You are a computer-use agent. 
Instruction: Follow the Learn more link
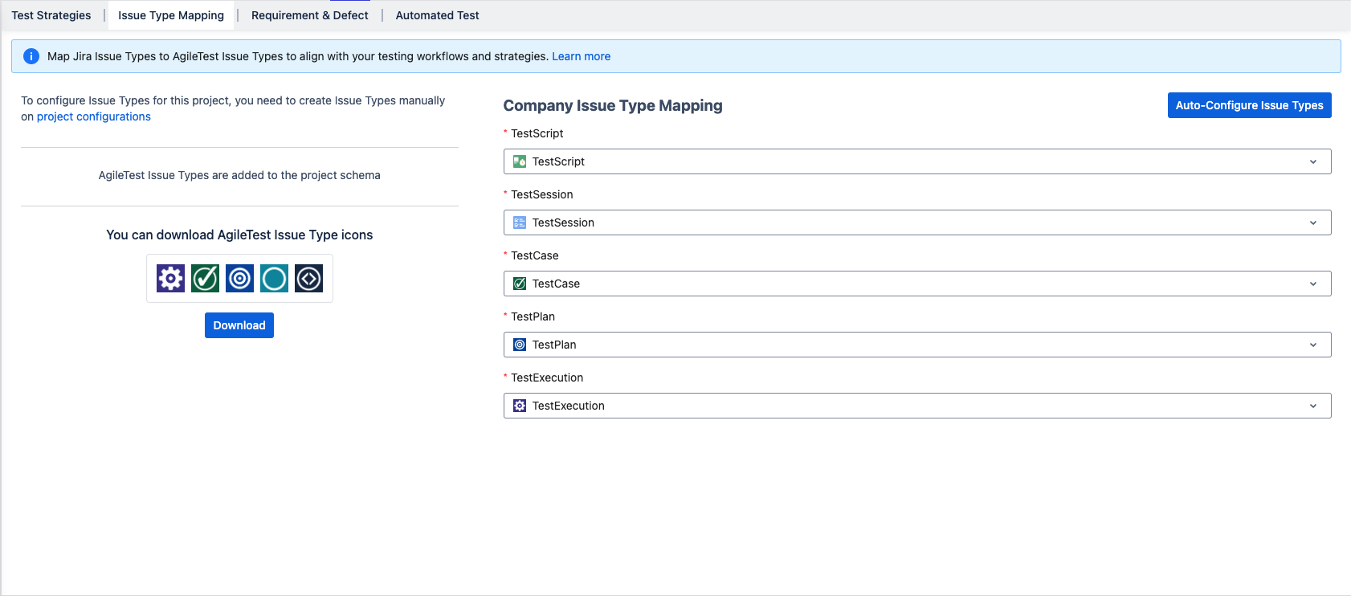coord(581,56)
